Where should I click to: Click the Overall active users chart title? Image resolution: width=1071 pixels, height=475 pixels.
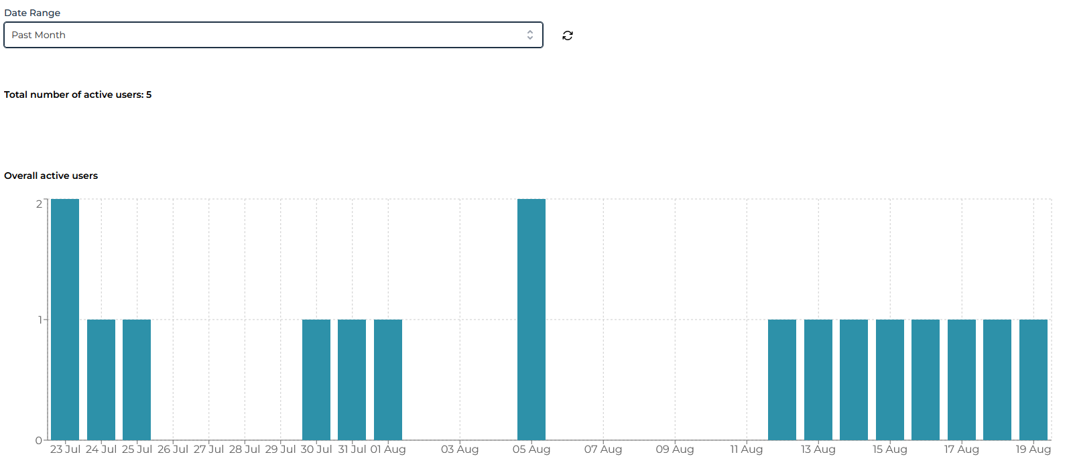coord(50,176)
